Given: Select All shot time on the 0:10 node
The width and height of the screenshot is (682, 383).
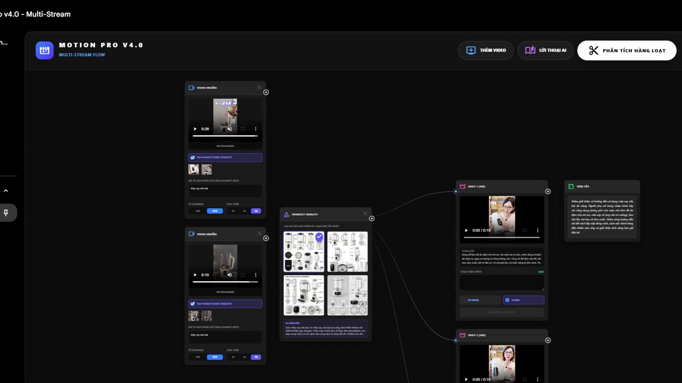Looking at the screenshot, I should click(x=233, y=357).
